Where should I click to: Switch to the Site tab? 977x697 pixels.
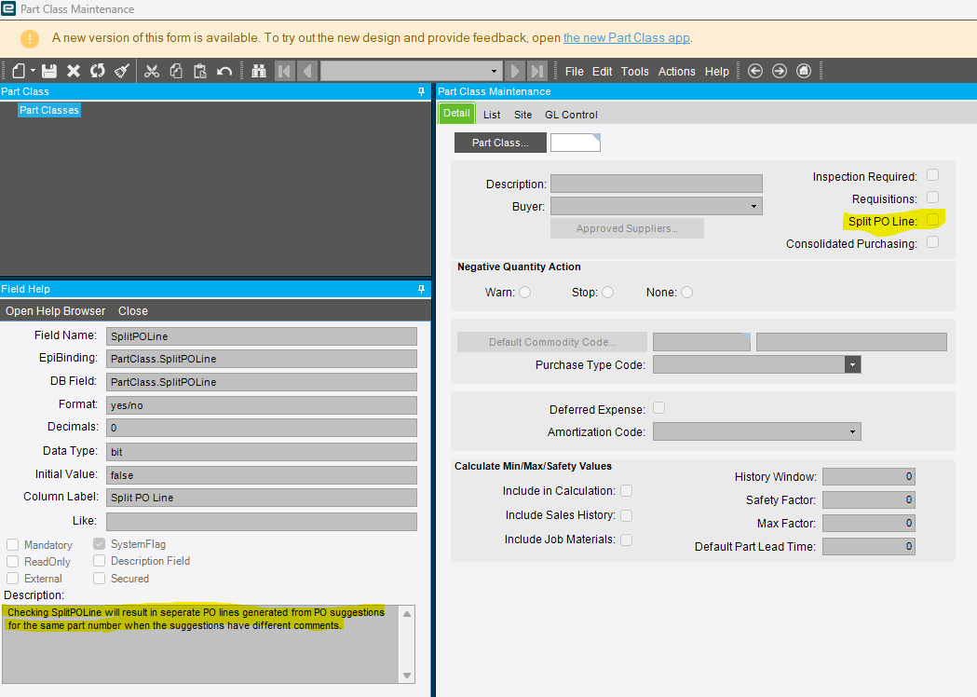[x=522, y=115]
